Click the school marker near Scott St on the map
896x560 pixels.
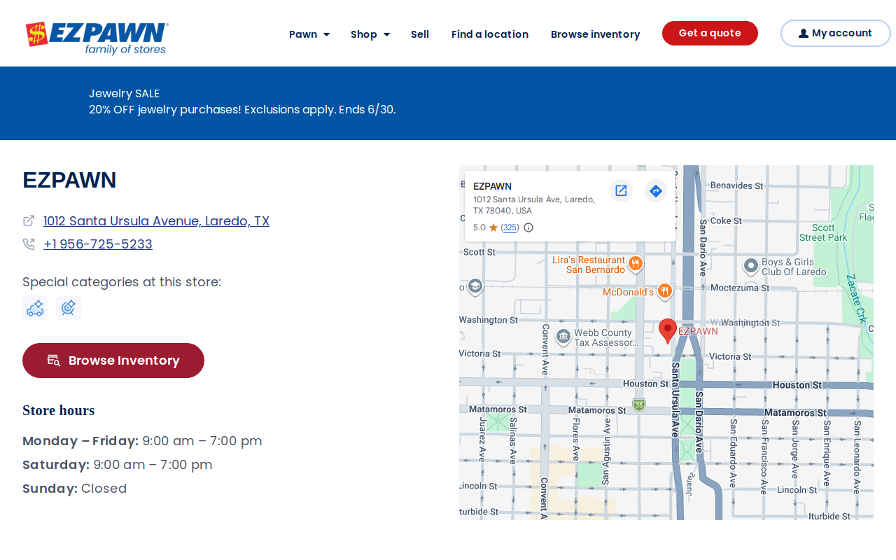pyautogui.click(x=475, y=286)
